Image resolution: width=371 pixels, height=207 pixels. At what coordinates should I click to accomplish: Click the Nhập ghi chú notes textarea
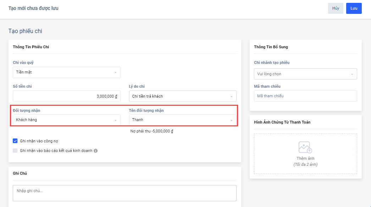click(124, 193)
